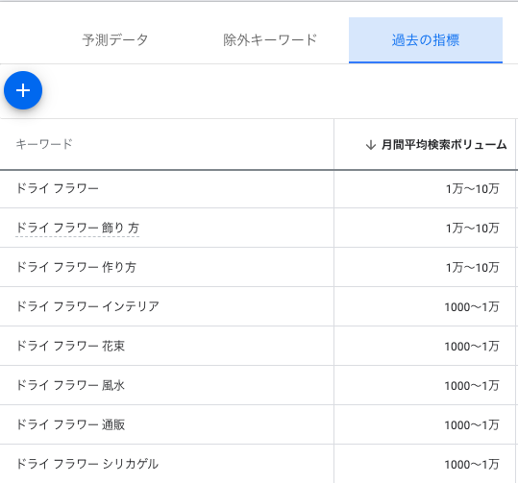Viewport: 518px width, 483px height.
Task: Select keyword ドライ フラワー 作り方
Action: [76, 267]
